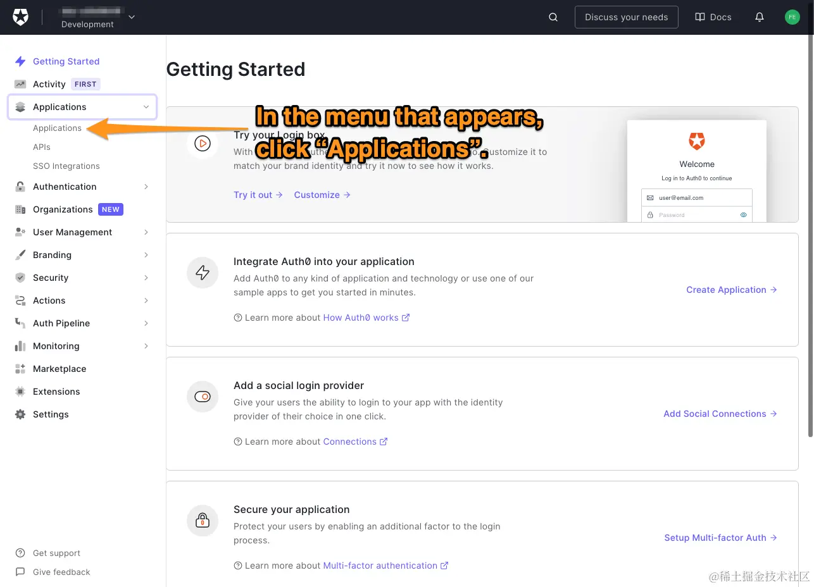The height and width of the screenshot is (587, 814).
Task: Select the Activity item in the sidebar
Action: click(x=49, y=83)
